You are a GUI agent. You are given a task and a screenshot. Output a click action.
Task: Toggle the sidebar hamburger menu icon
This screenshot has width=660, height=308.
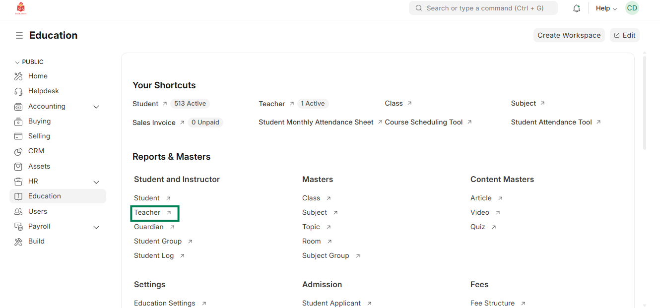tap(19, 35)
